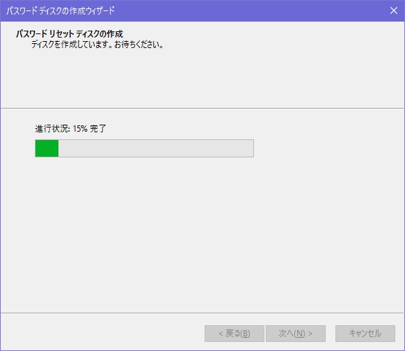This screenshot has height=351, width=405.
Task: Click the separator line under the header
Action: pos(202,109)
